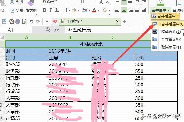Toggle Italic formatting
This screenshot has width=184, height=122.
(x=51, y=10)
